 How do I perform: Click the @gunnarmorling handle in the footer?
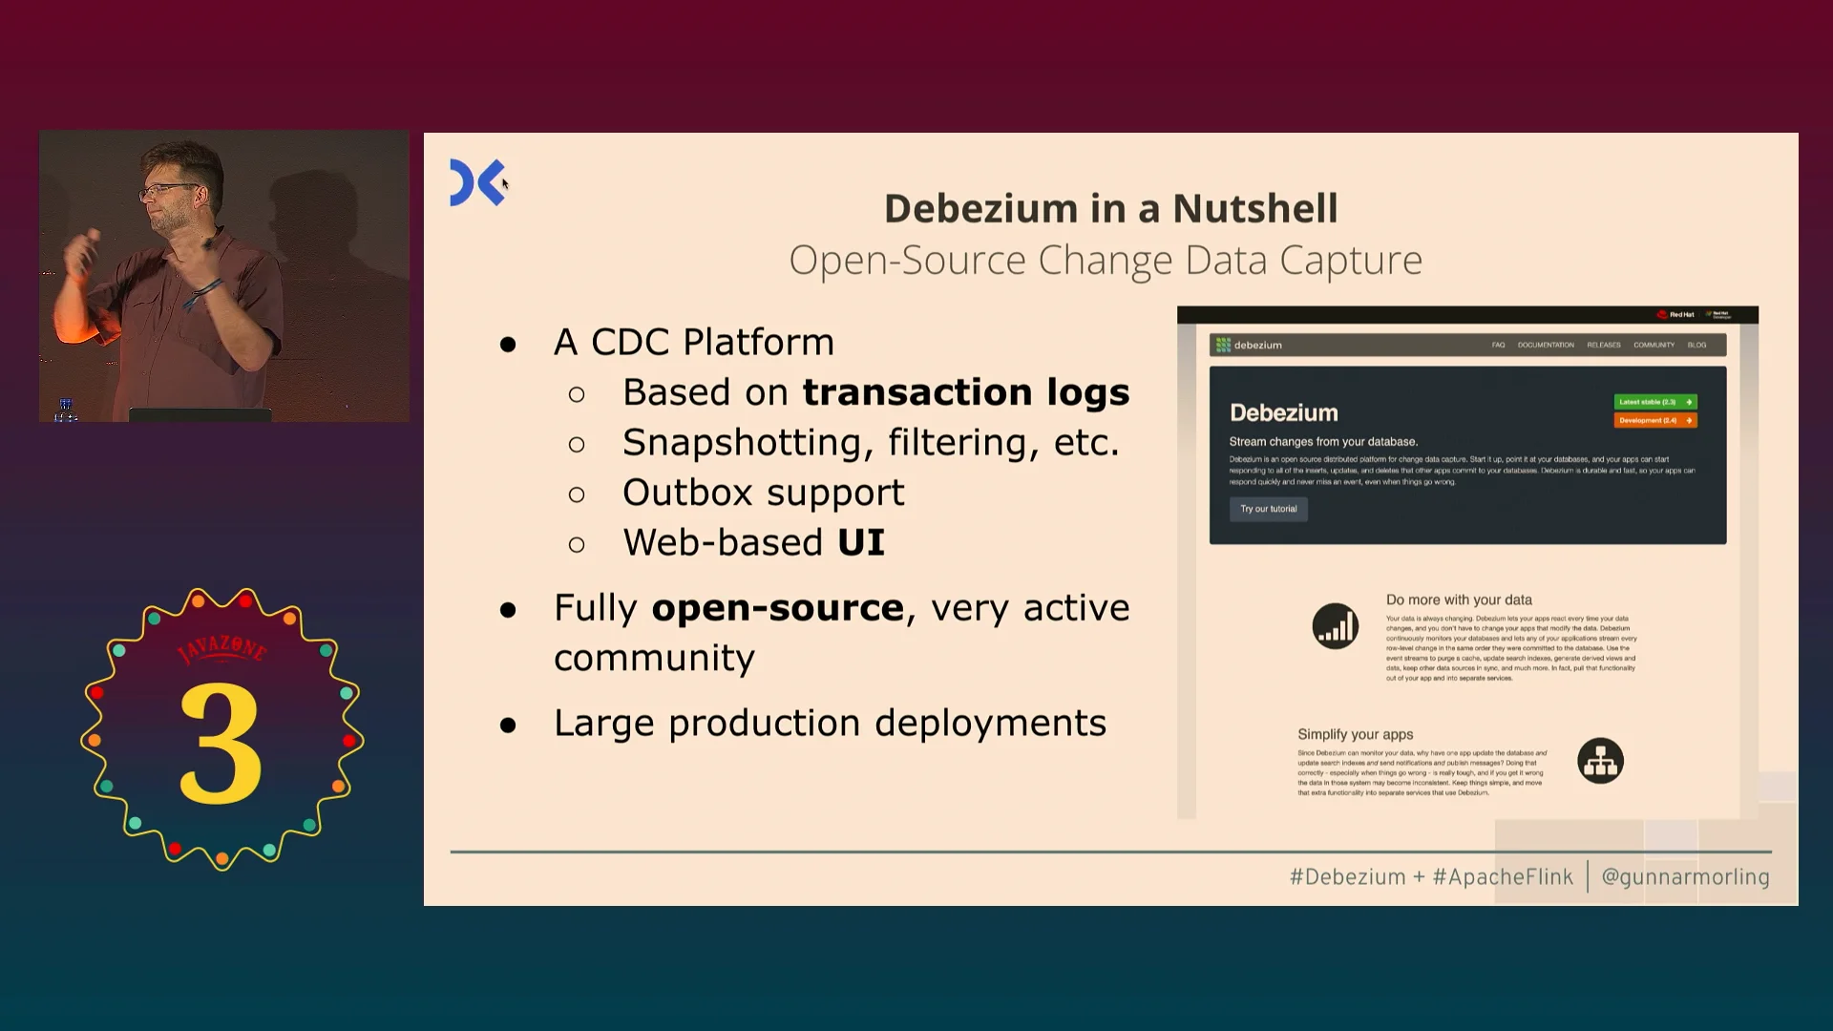(x=1685, y=876)
